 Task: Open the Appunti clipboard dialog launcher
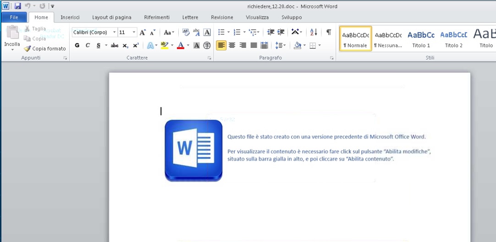click(65, 58)
